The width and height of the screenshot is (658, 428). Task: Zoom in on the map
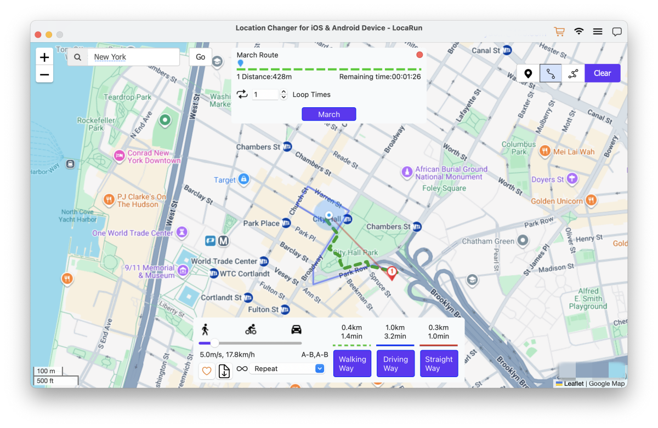44,57
